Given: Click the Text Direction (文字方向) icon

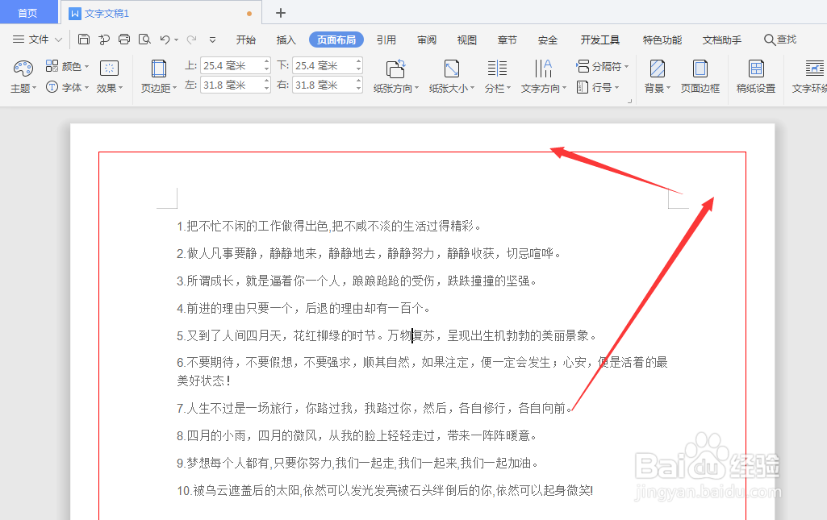Looking at the screenshot, I should pyautogui.click(x=543, y=69).
